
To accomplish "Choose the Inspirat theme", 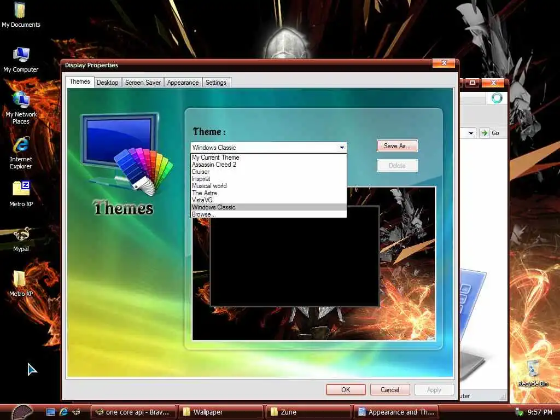I will click(269, 179).
